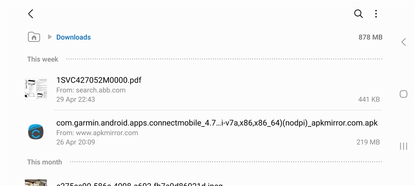Tap the back arrow at top left
Image resolution: width=415 pixels, height=186 pixels.
31,14
